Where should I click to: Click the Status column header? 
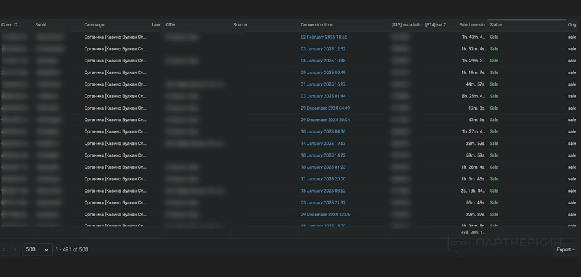point(496,24)
